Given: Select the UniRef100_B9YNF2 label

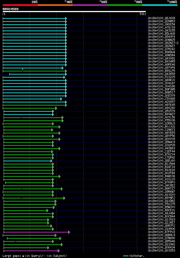Looking at the screenshot, I should point(161,198).
